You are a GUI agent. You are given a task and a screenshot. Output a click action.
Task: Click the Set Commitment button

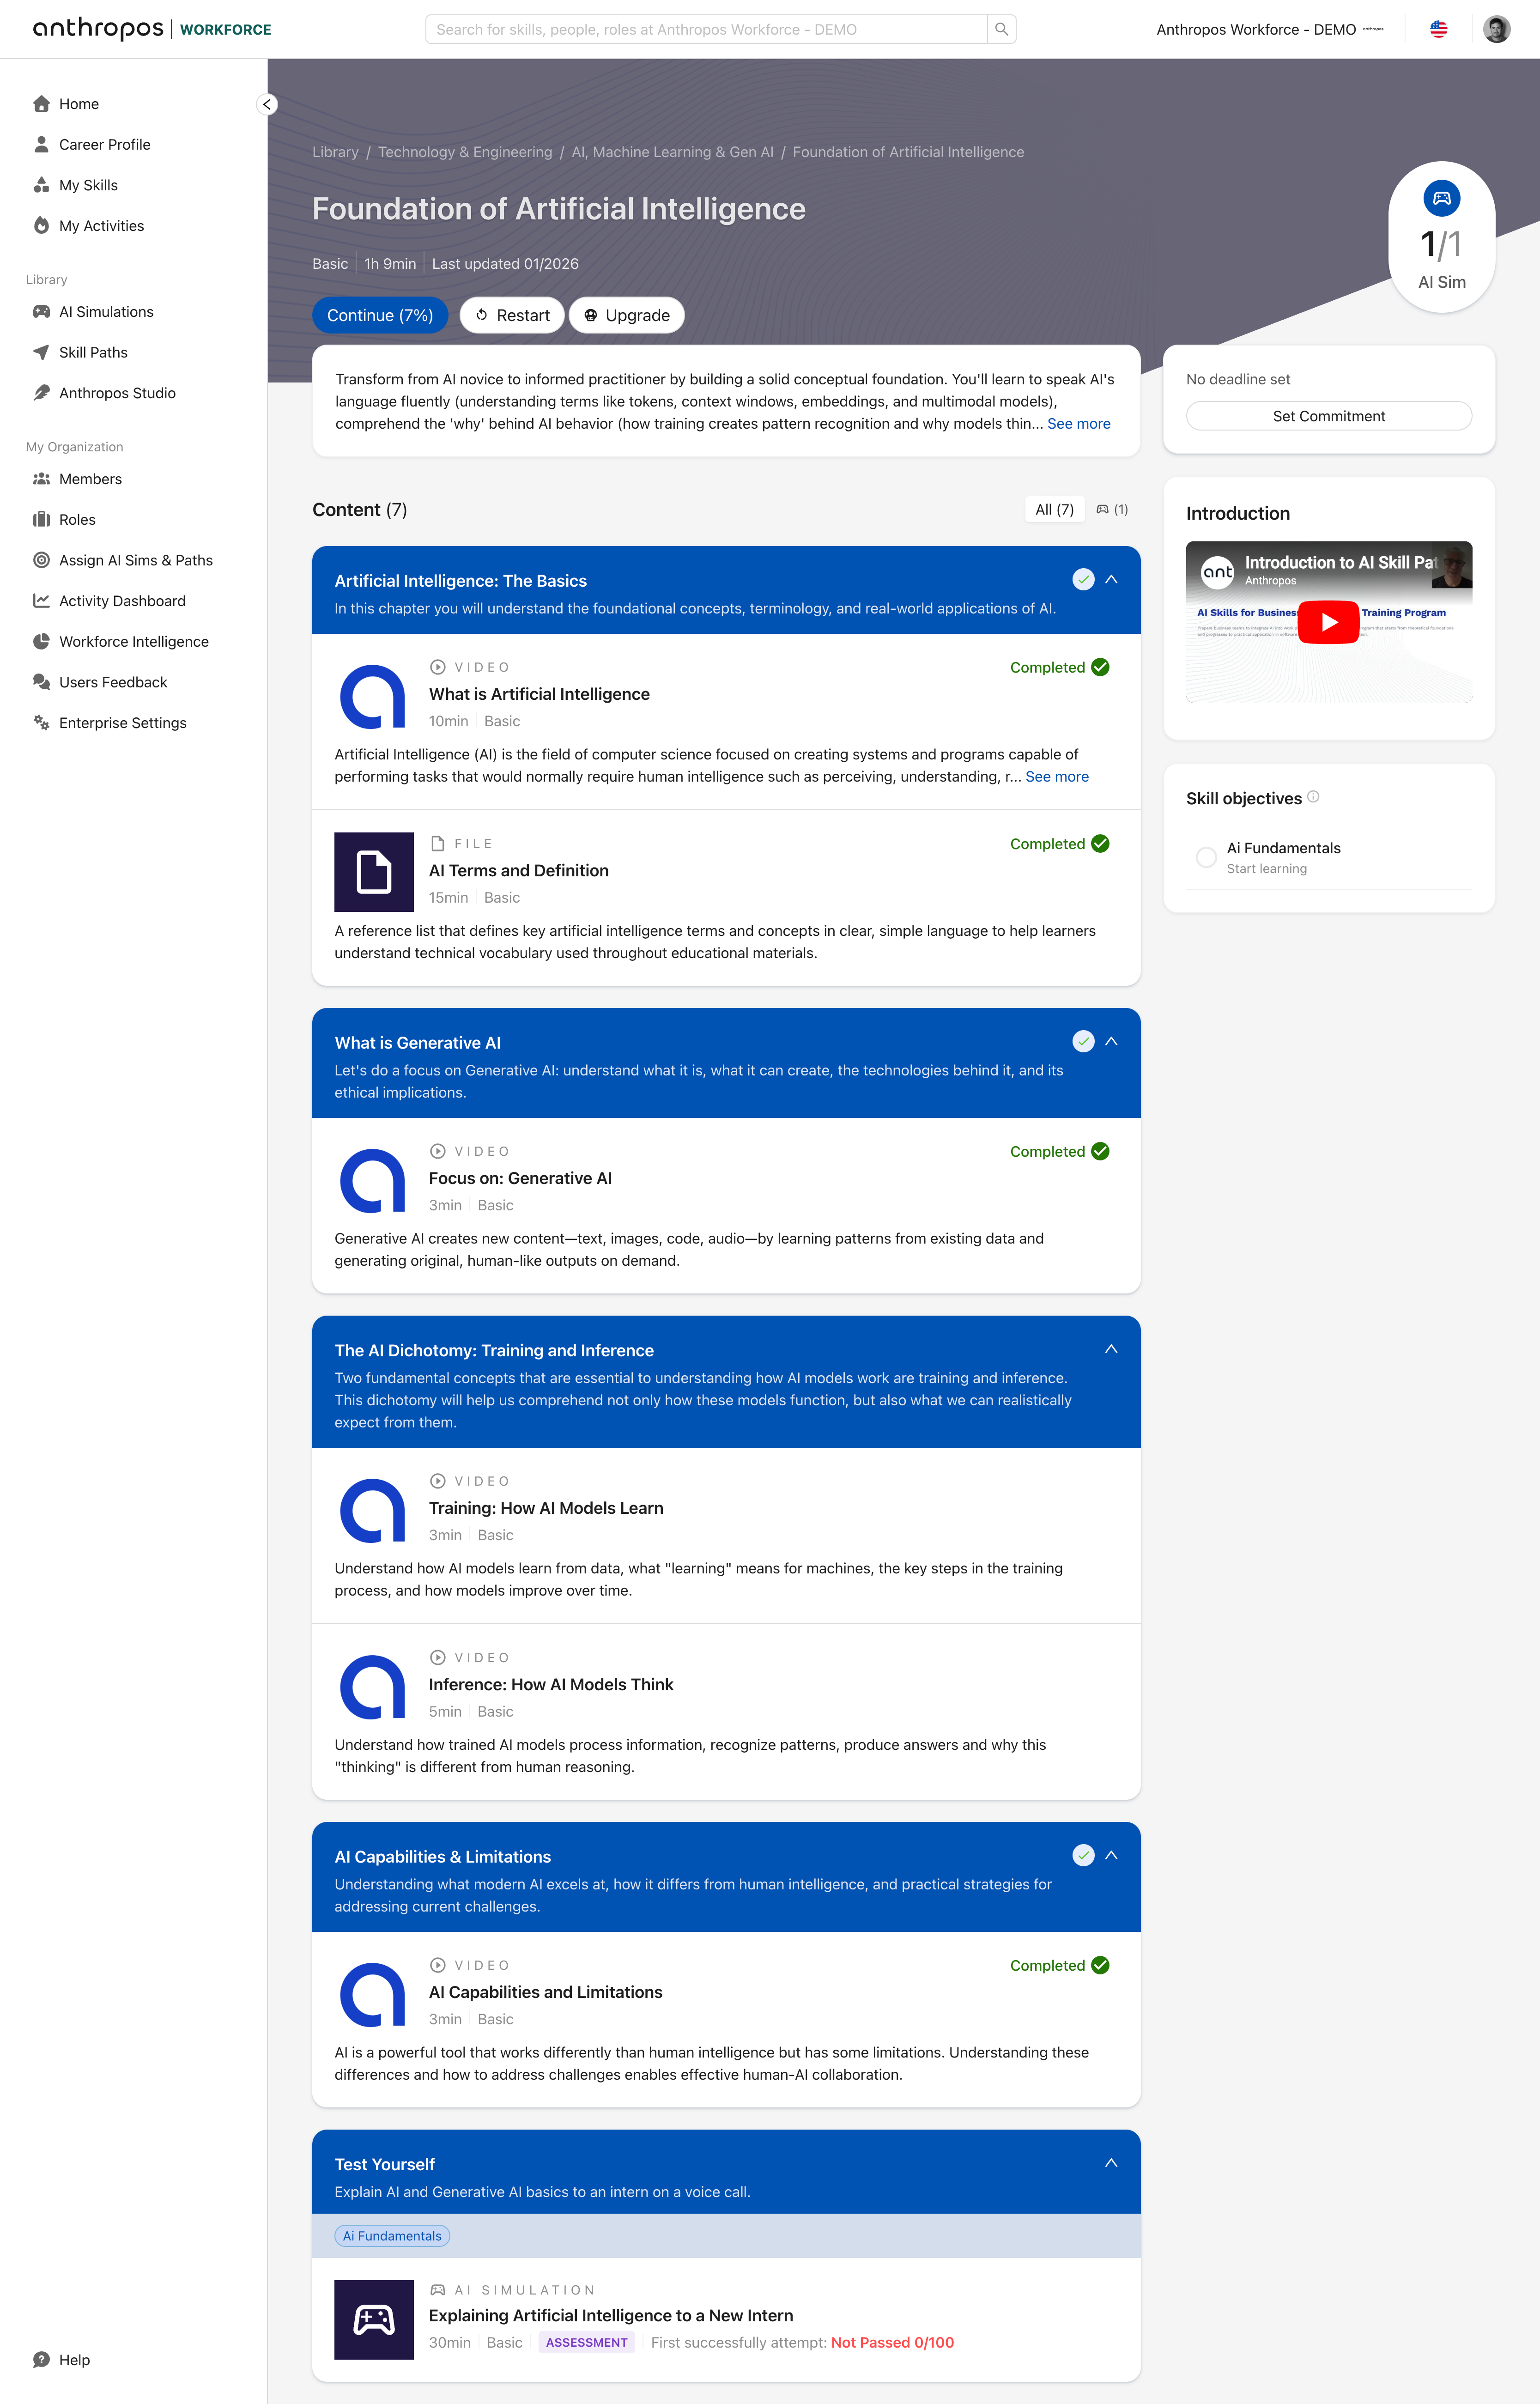pyautogui.click(x=1328, y=416)
